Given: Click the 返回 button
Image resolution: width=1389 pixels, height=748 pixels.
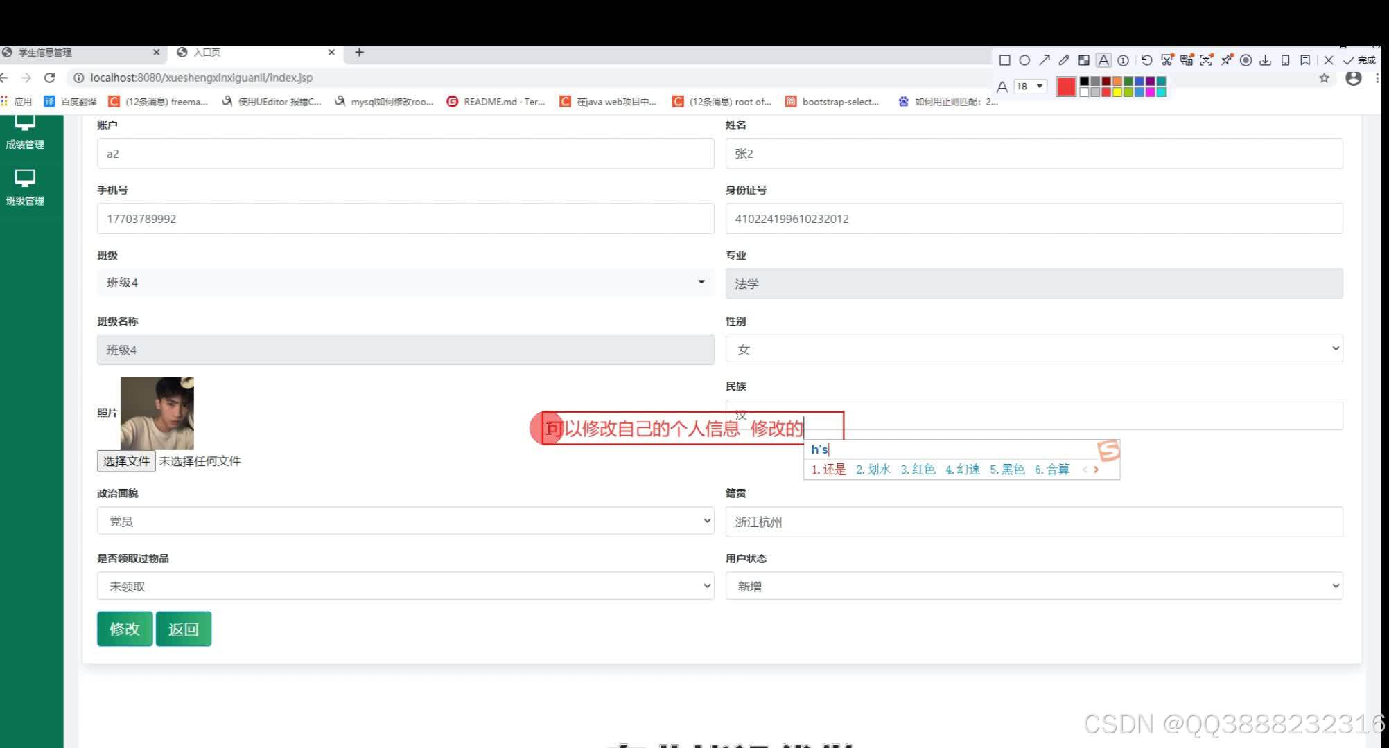Looking at the screenshot, I should point(183,629).
